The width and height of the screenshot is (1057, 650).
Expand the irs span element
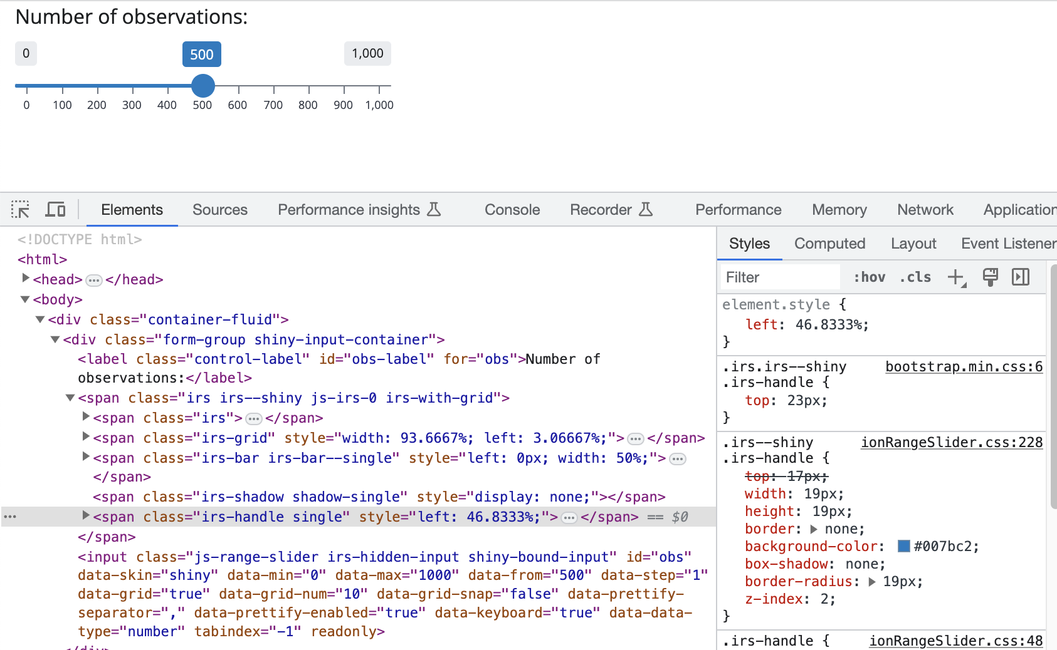(x=85, y=416)
